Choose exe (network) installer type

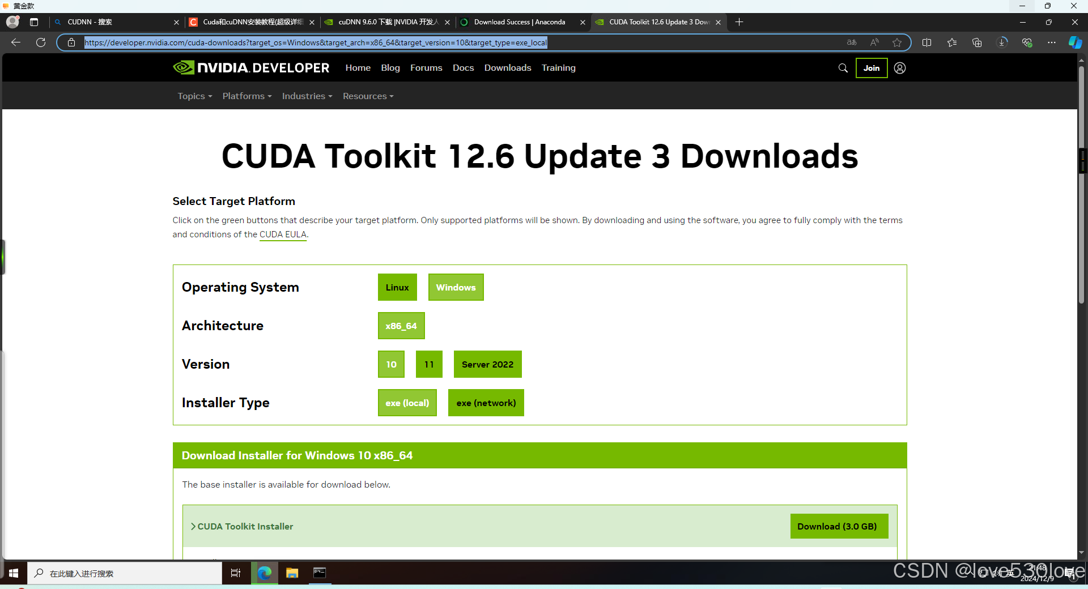(486, 403)
